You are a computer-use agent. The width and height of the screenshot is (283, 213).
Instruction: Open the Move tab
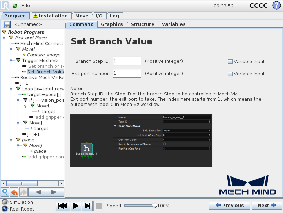[x=82, y=16]
